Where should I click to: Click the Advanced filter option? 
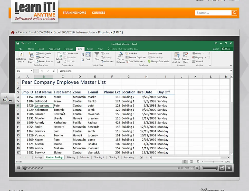coord(107,61)
